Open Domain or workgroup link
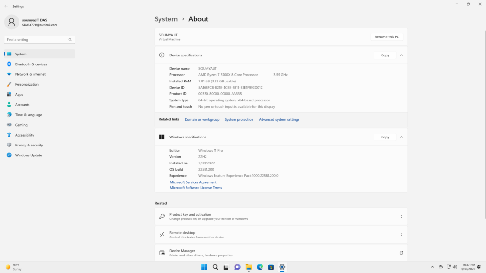Image resolution: width=486 pixels, height=273 pixels. point(202,119)
